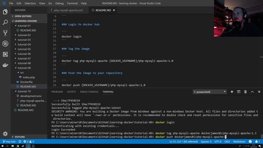Change indentation via Spaces: 4
The image size is (263, 148).
206,141
